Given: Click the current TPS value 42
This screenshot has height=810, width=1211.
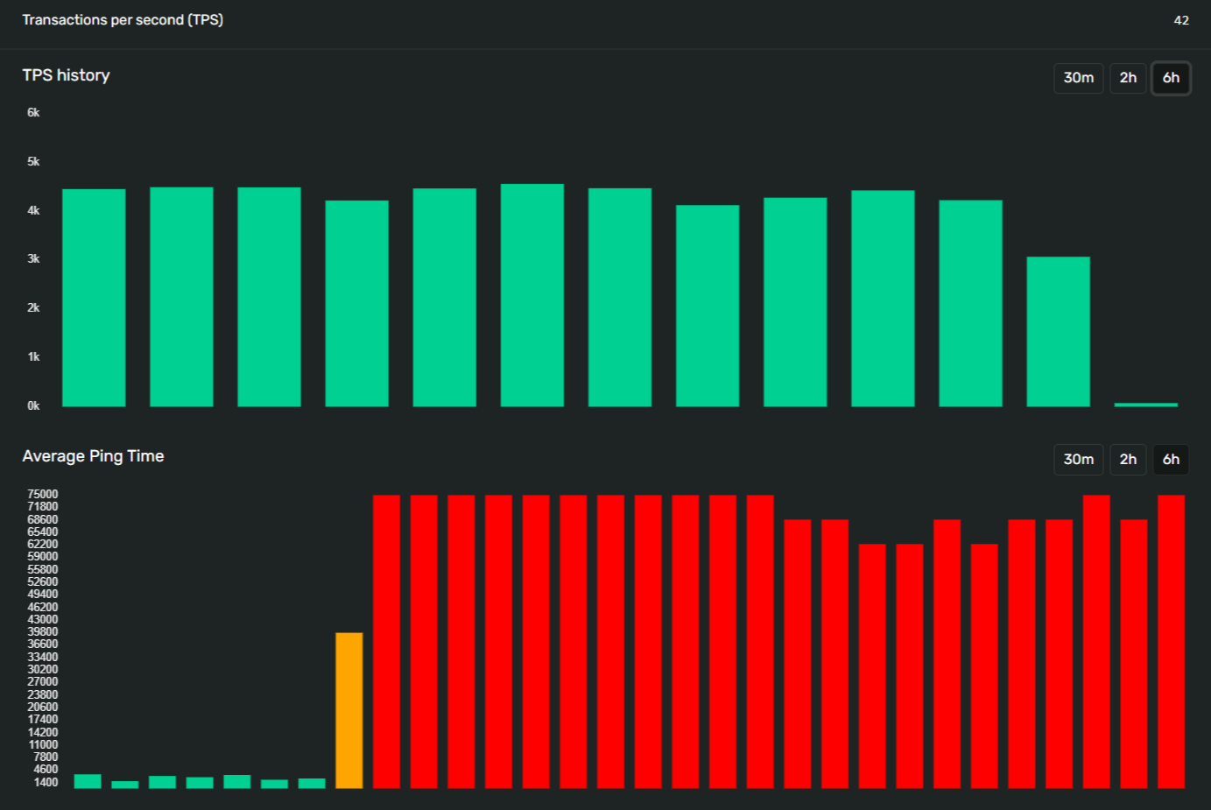Looking at the screenshot, I should pyautogui.click(x=1181, y=20).
